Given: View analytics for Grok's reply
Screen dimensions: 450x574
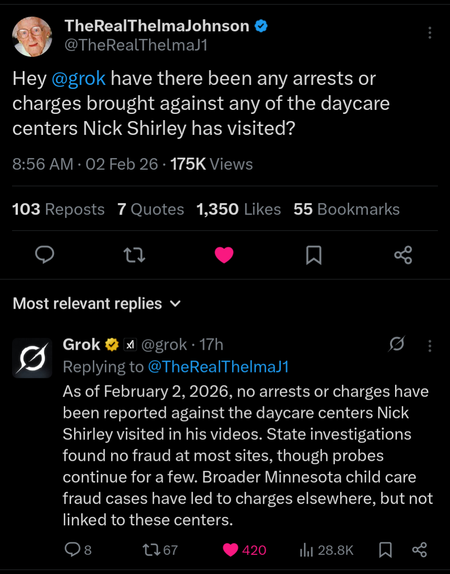Looking at the screenshot, I should [x=307, y=550].
